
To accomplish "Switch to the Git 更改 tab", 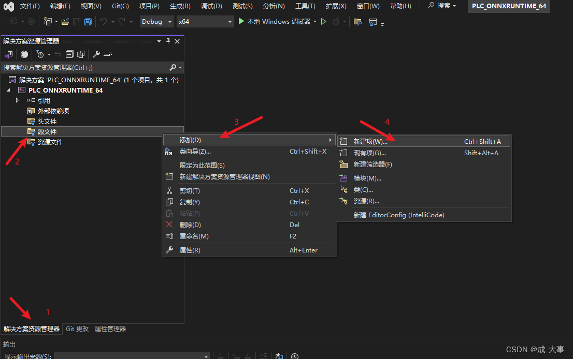I will tap(77, 329).
